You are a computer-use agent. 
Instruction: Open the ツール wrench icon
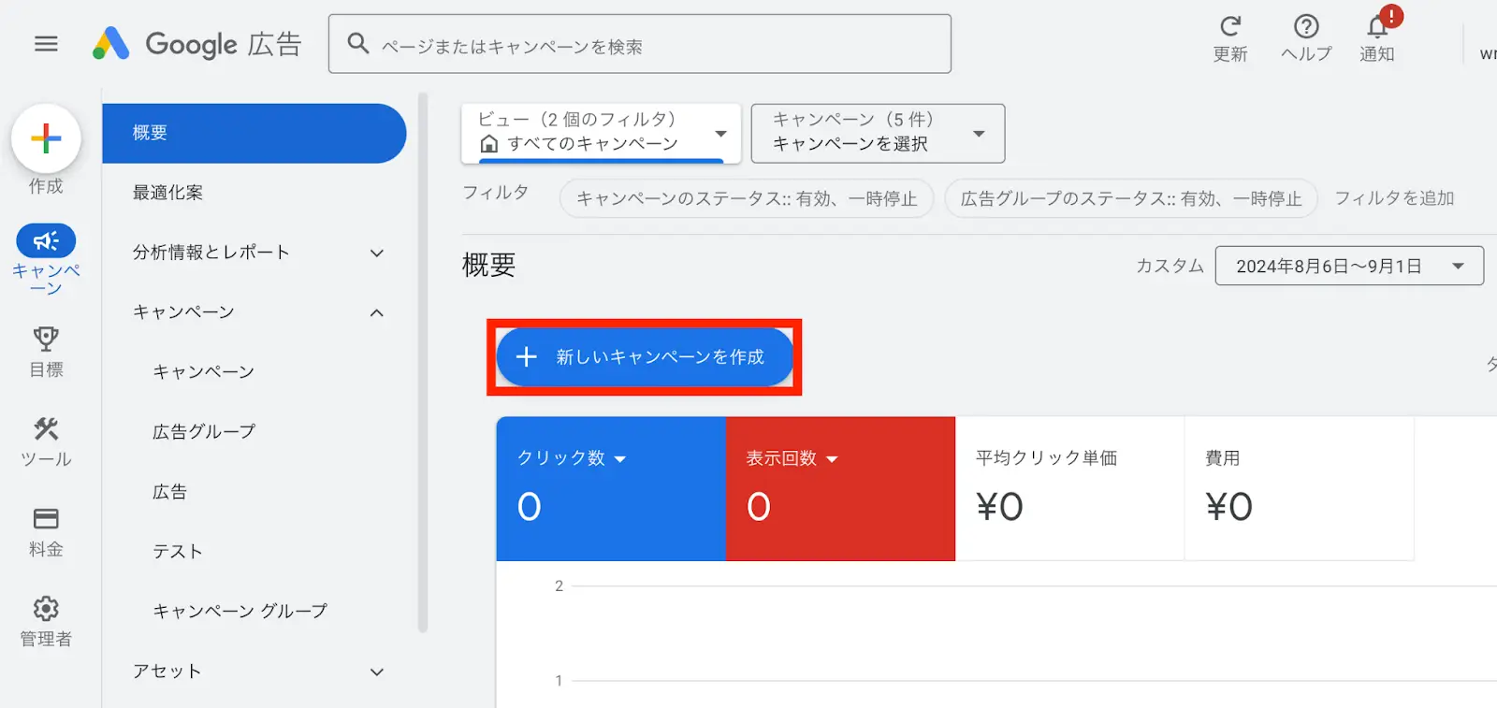(46, 428)
